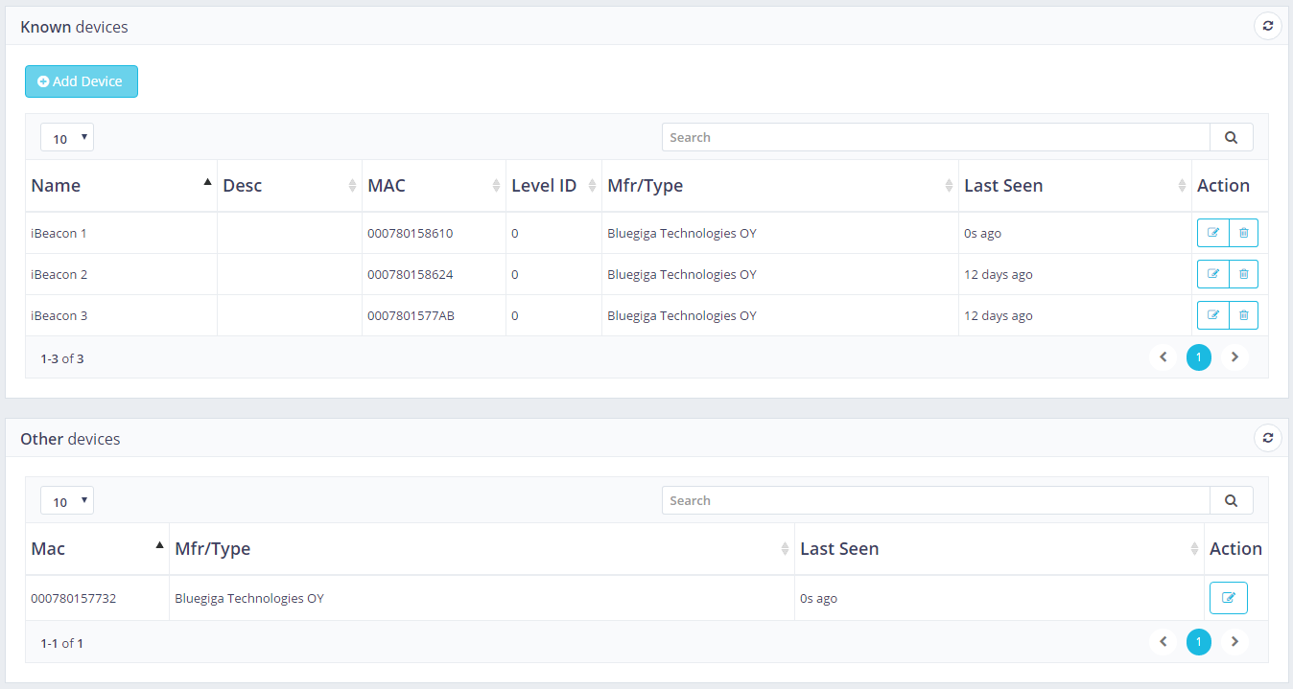The height and width of the screenshot is (689, 1293).
Task: Click '0s ago' in Other devices row
Action: [x=818, y=598]
